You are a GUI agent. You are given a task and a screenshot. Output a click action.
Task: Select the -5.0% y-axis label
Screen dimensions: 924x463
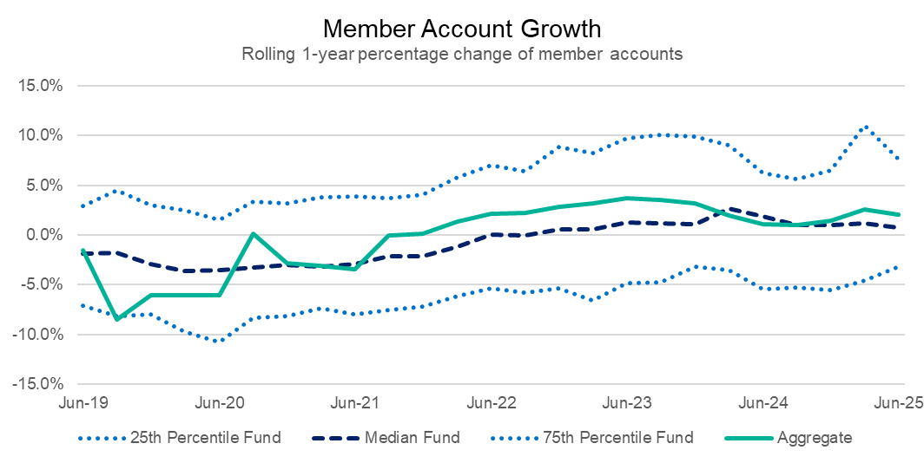point(42,284)
